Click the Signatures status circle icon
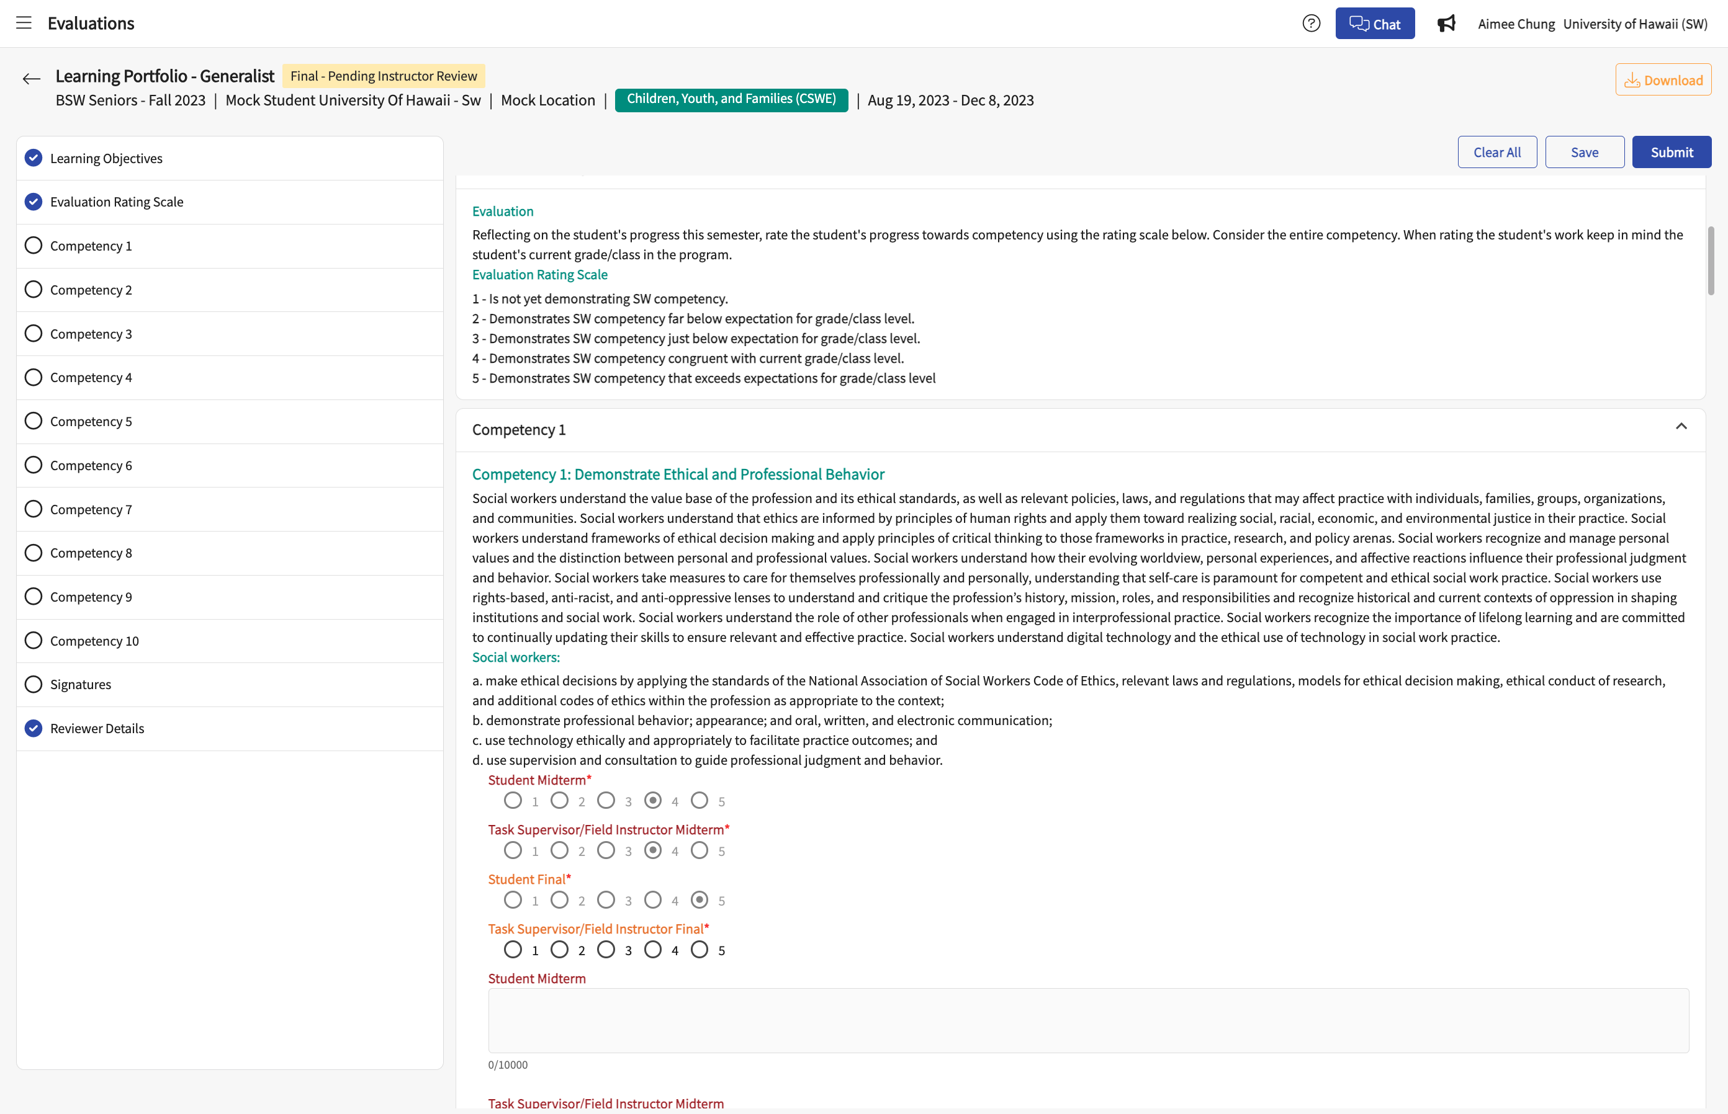Image resolution: width=1728 pixels, height=1114 pixels. pyautogui.click(x=34, y=684)
